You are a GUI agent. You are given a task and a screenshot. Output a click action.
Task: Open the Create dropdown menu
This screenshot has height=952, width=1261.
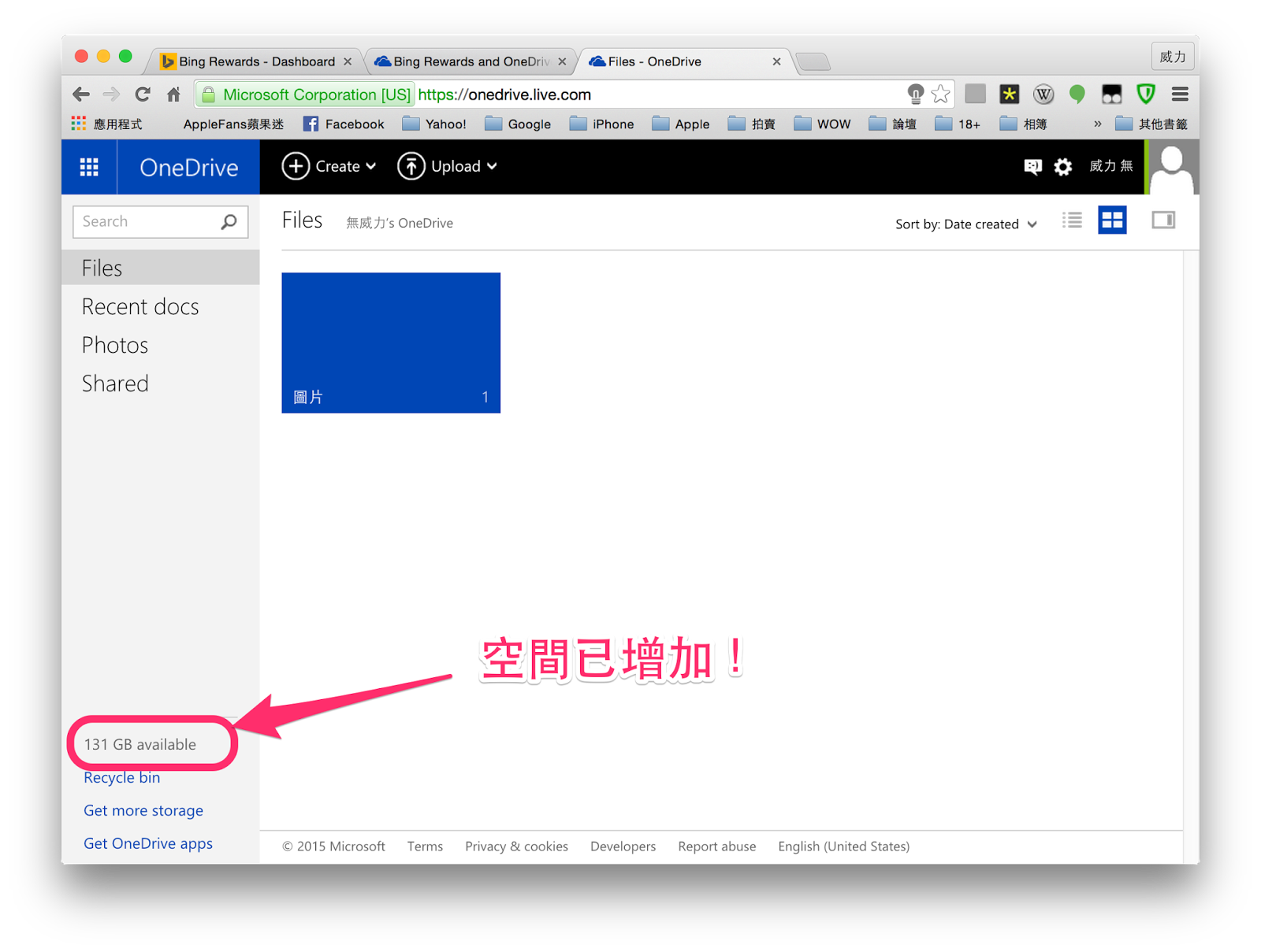click(x=329, y=166)
